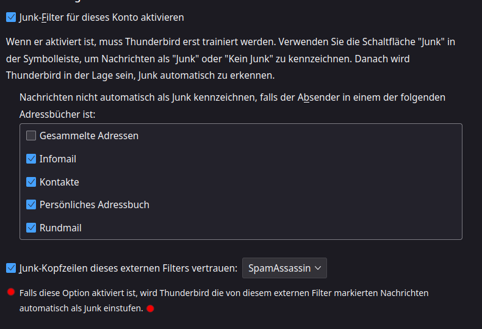Toggle the Persönliches Adressbuch checkbox
Image resolution: width=482 pixels, height=329 pixels.
[x=31, y=204]
